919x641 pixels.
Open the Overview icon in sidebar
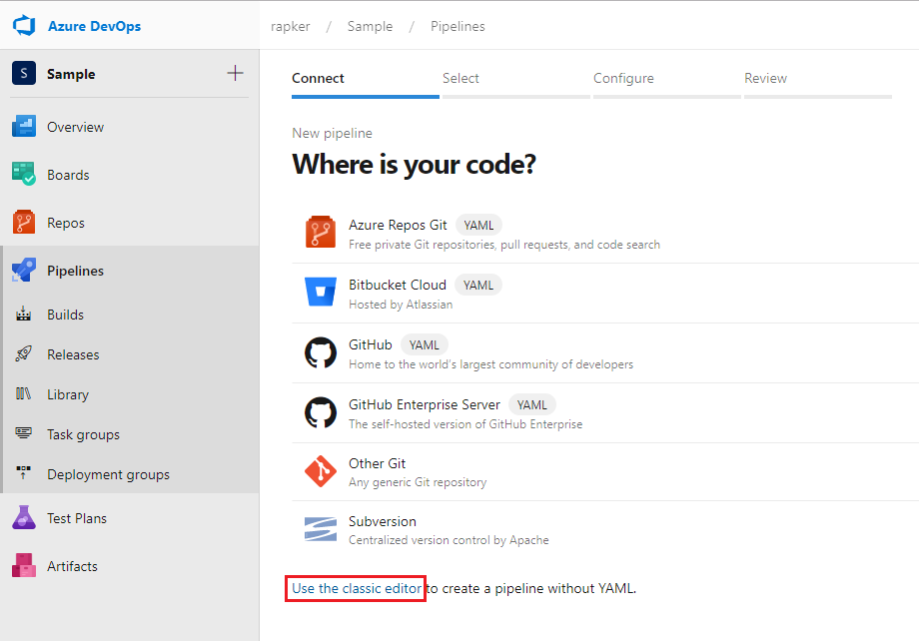24,127
